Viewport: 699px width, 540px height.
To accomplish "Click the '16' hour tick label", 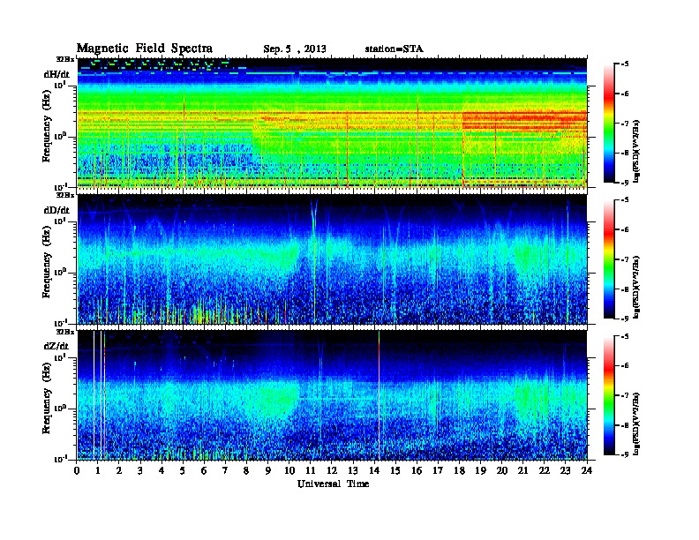I will tap(417, 470).
